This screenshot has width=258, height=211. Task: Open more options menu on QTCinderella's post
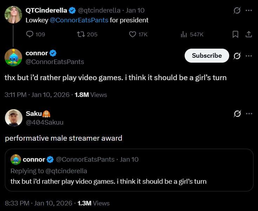coord(249,10)
